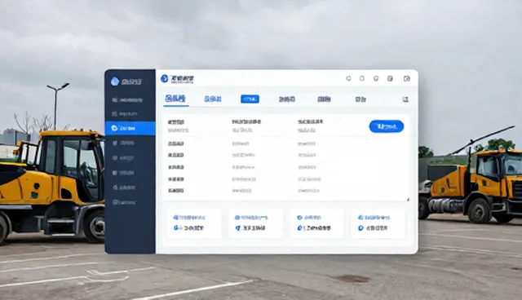Select the solid blue filled tab

pos(250,99)
